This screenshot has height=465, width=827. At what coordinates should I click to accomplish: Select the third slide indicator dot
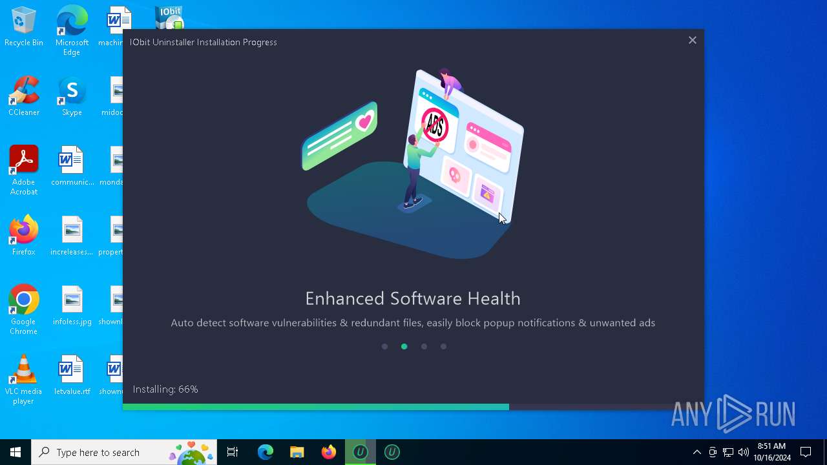(424, 347)
